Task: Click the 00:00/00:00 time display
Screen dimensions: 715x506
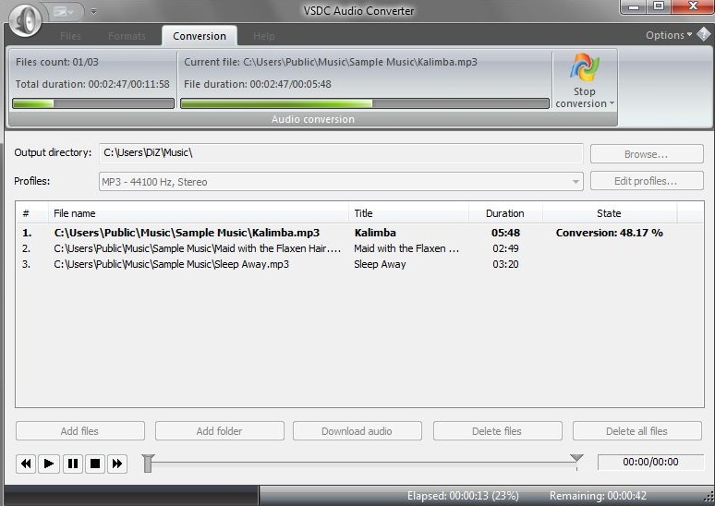Action: [x=650, y=462]
